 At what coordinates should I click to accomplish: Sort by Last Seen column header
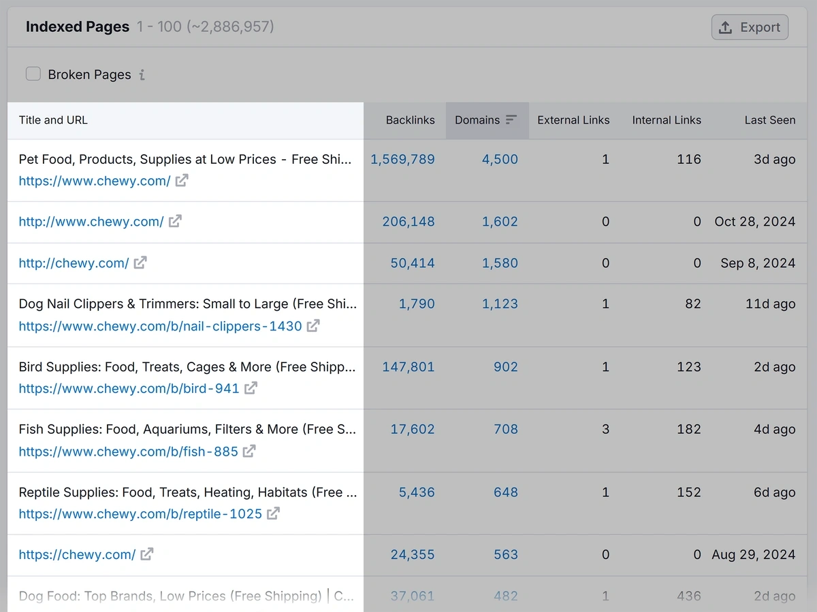(770, 120)
